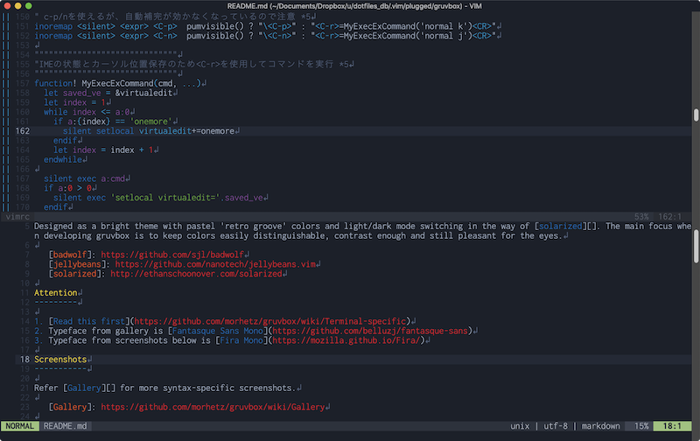Screen dimensions: 700x441
Task: Click the 'Screenshots' heading
Action: tap(60, 360)
